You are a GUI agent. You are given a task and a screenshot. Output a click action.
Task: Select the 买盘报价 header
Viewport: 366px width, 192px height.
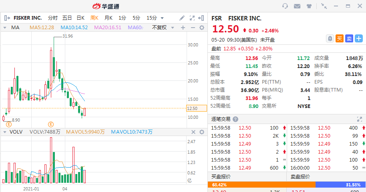point(221,177)
